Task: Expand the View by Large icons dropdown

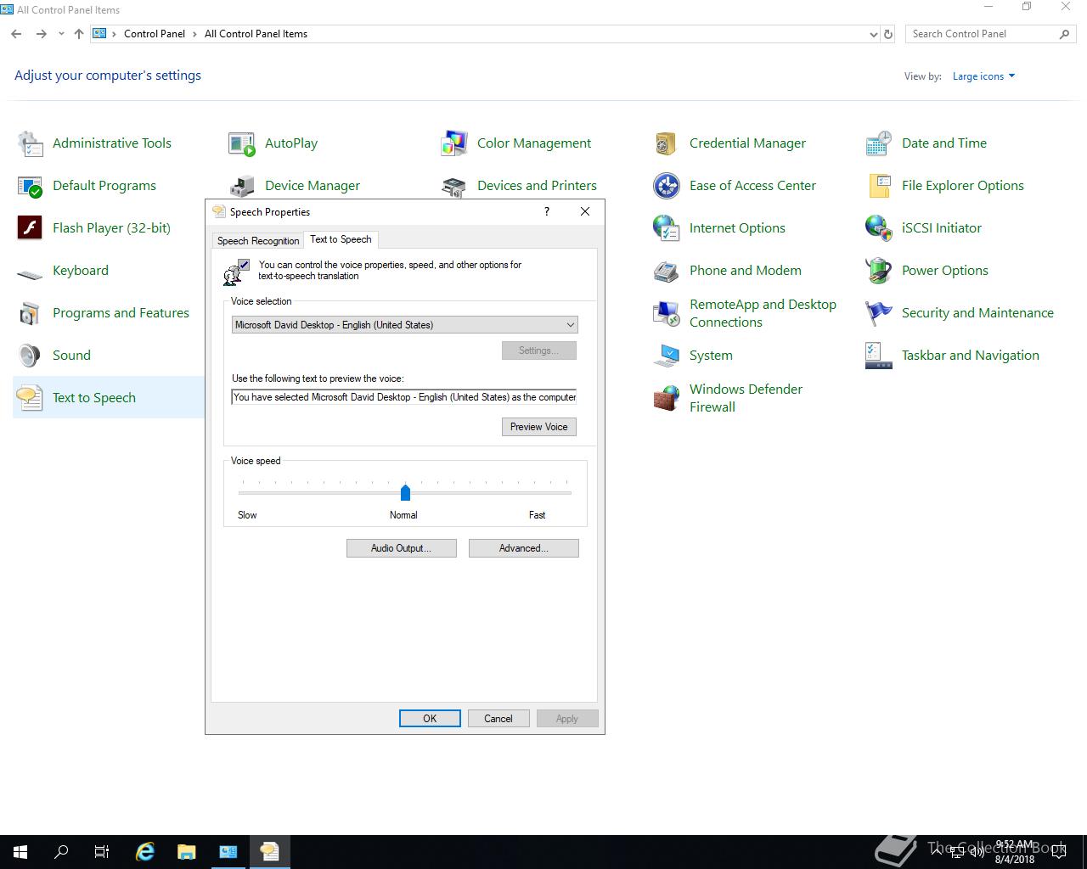Action: pos(983,76)
